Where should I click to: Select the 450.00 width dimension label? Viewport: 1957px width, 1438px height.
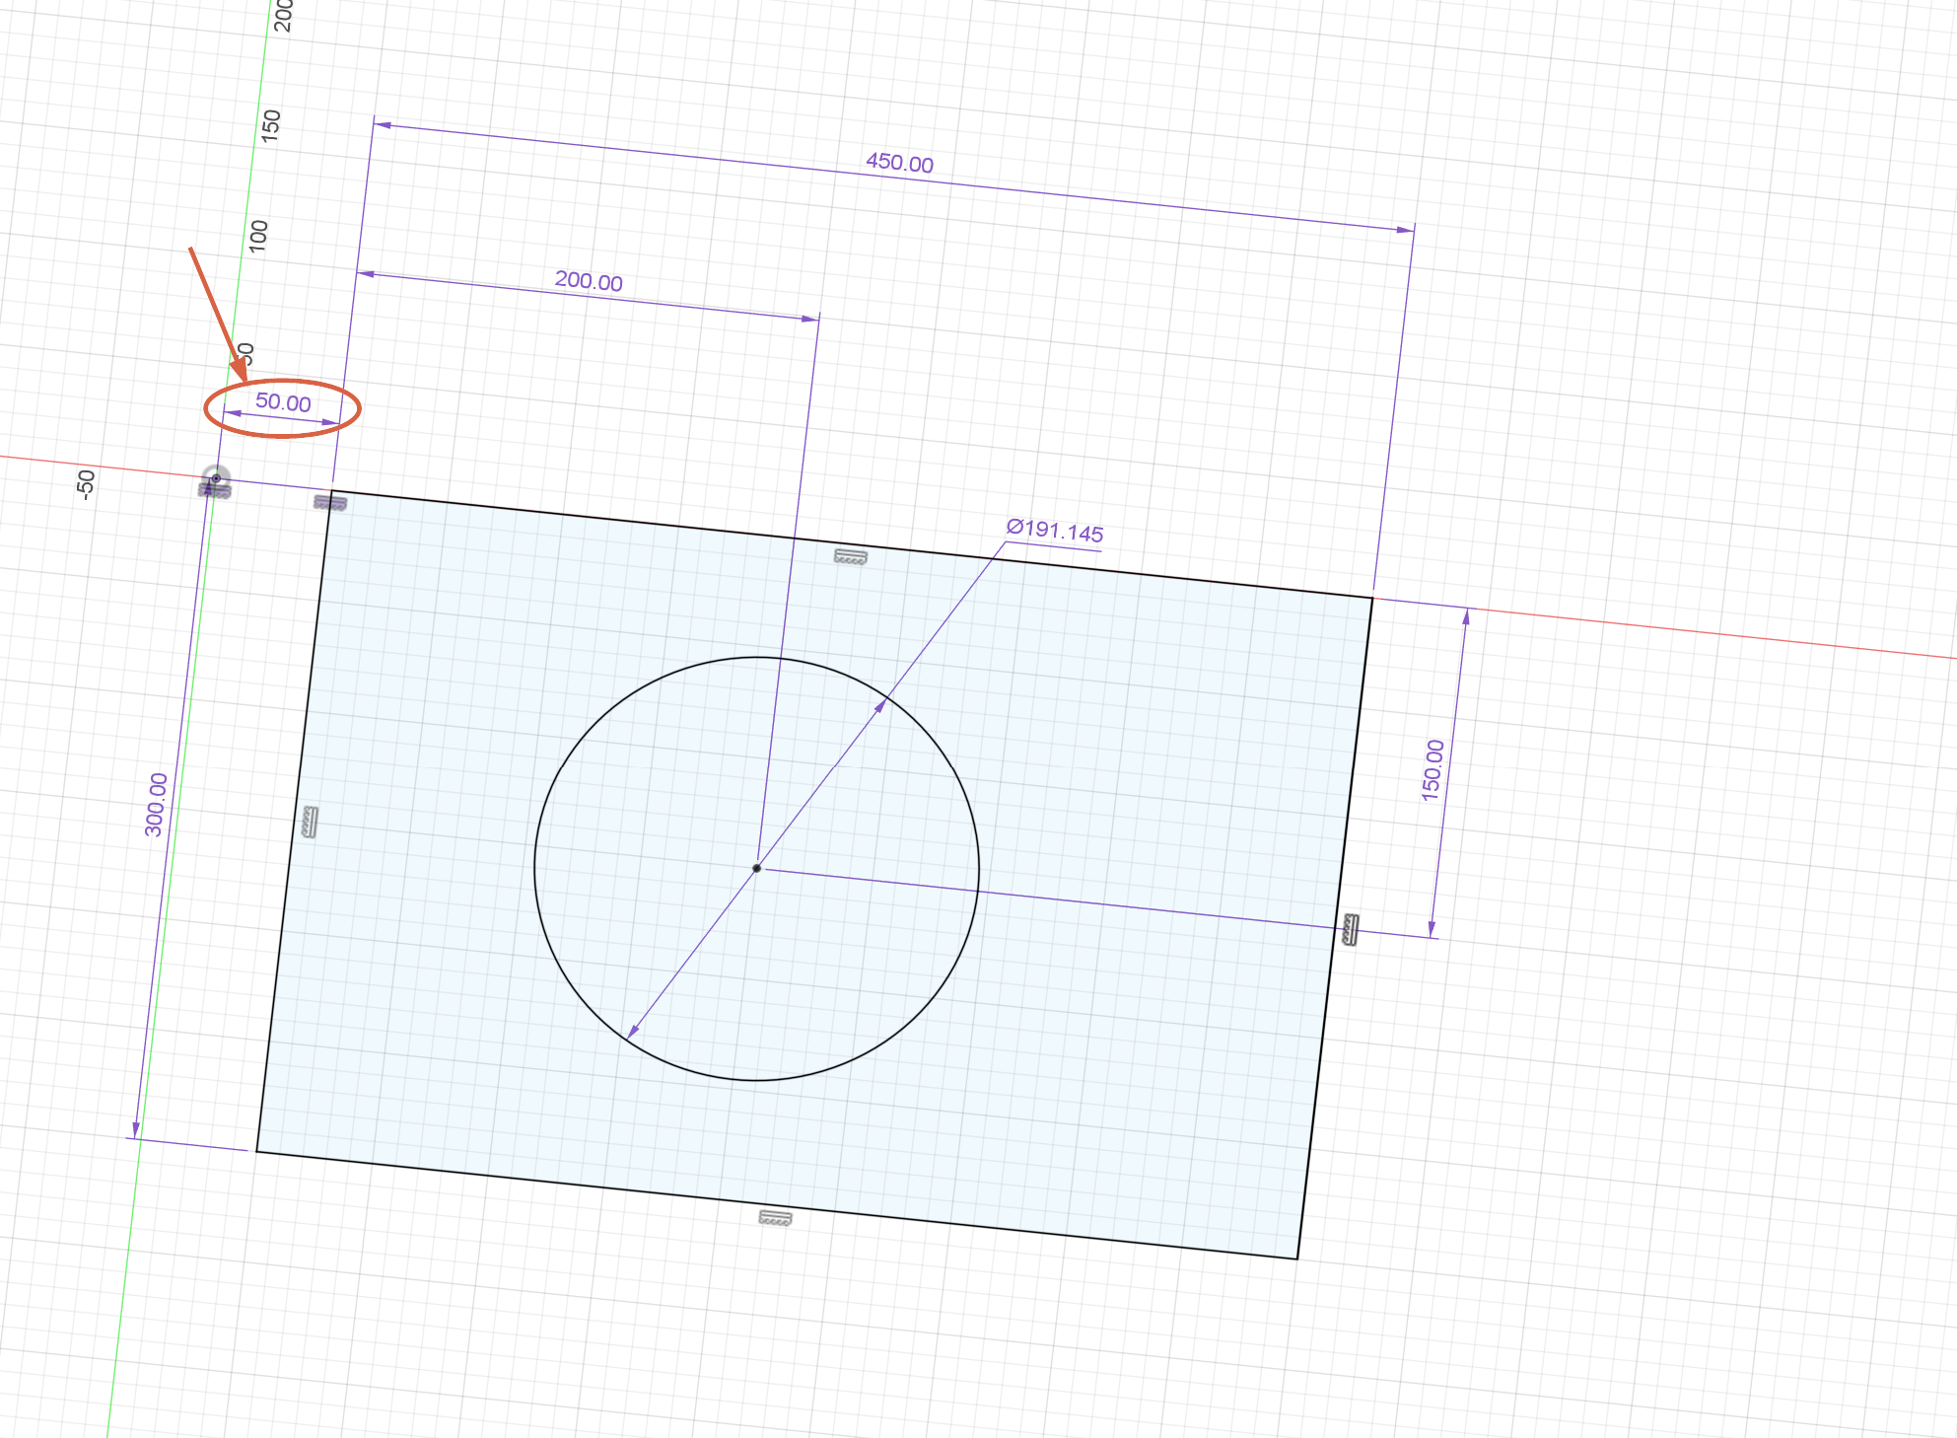coord(899,164)
